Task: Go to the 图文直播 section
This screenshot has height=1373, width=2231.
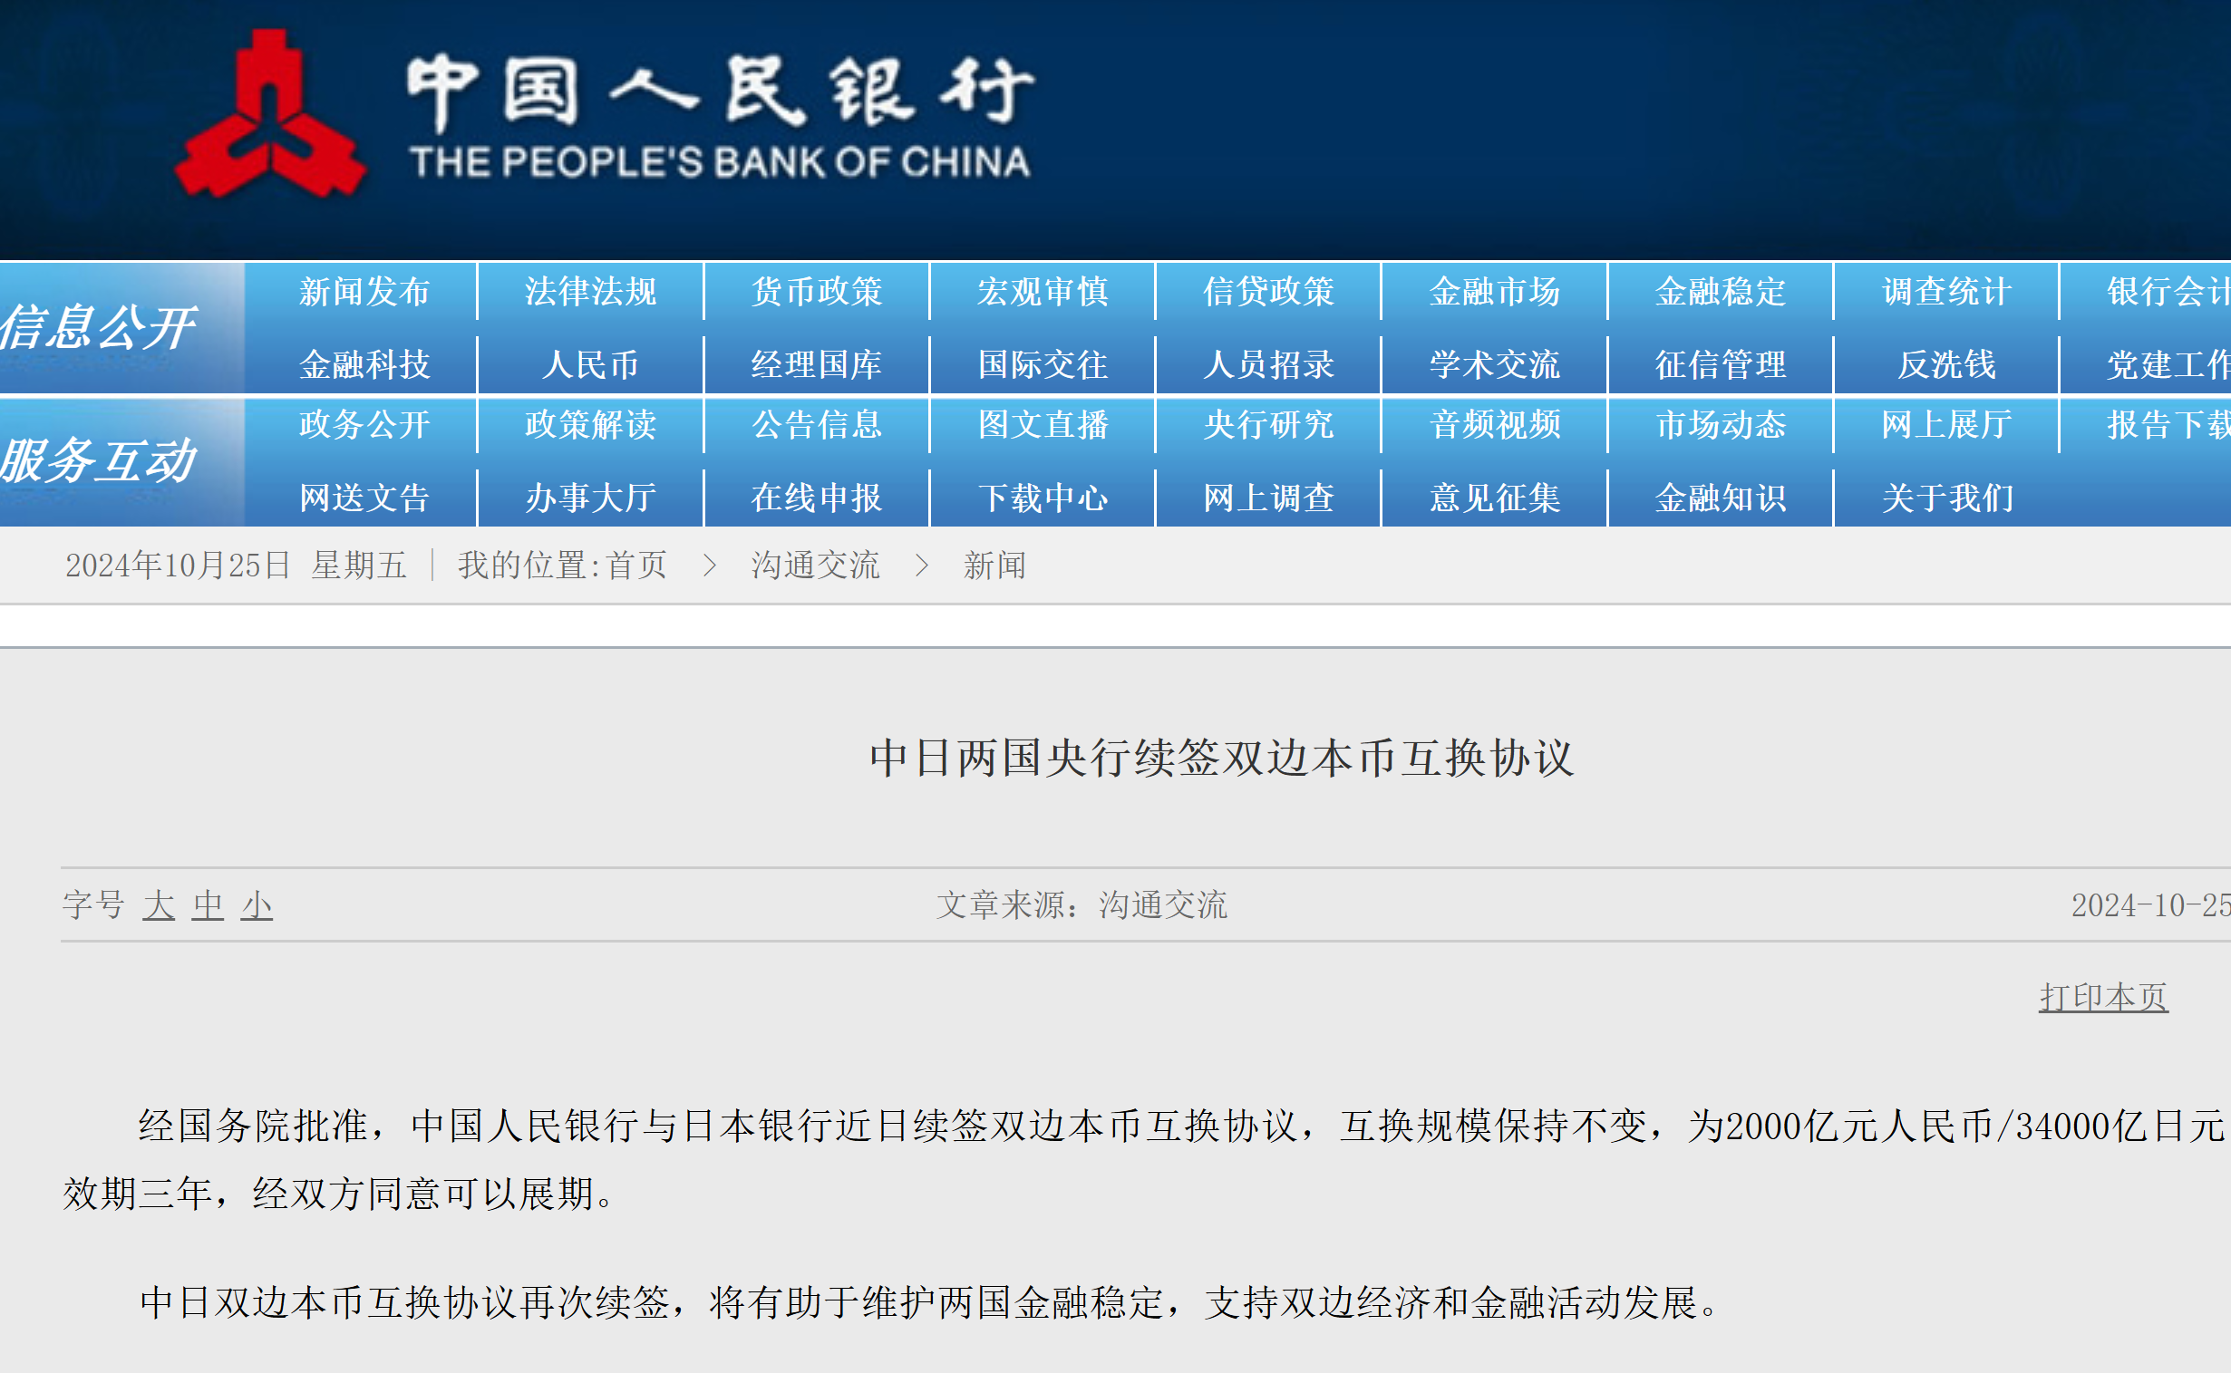Action: click(1043, 424)
